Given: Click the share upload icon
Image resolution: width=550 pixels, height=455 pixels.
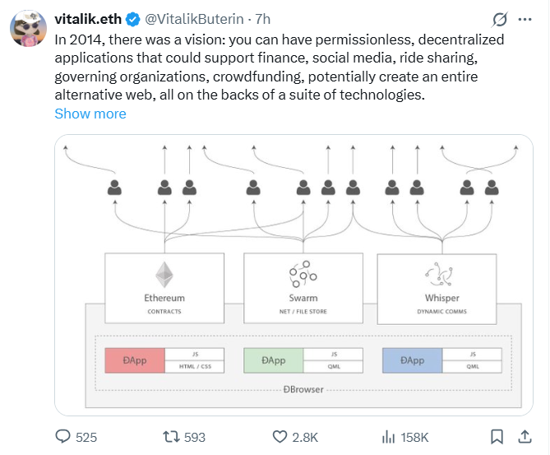Looking at the screenshot, I should (x=524, y=436).
